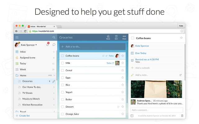This screenshot has width=199, height=124.
Task: Delete the task using the trash icon
Action: click(182, 116)
